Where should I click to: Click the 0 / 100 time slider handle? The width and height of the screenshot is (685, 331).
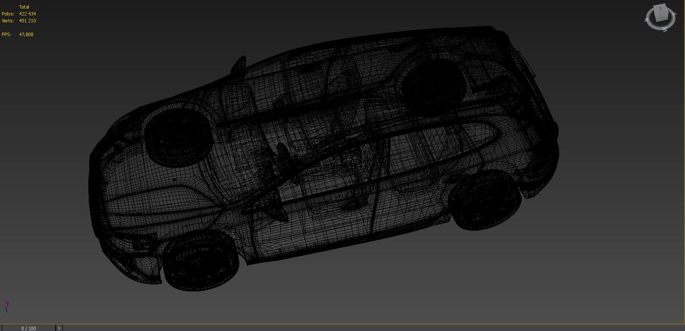[28, 328]
